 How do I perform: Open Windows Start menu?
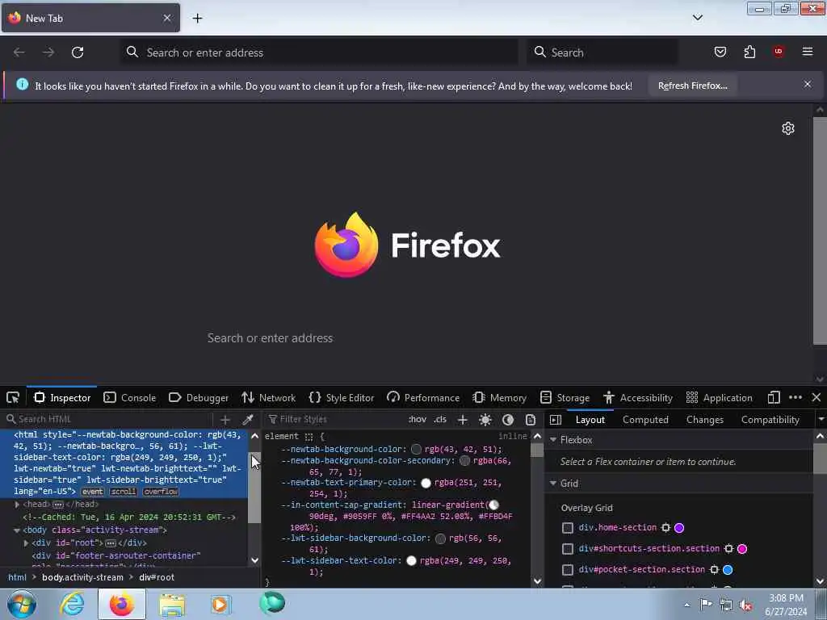click(x=22, y=604)
